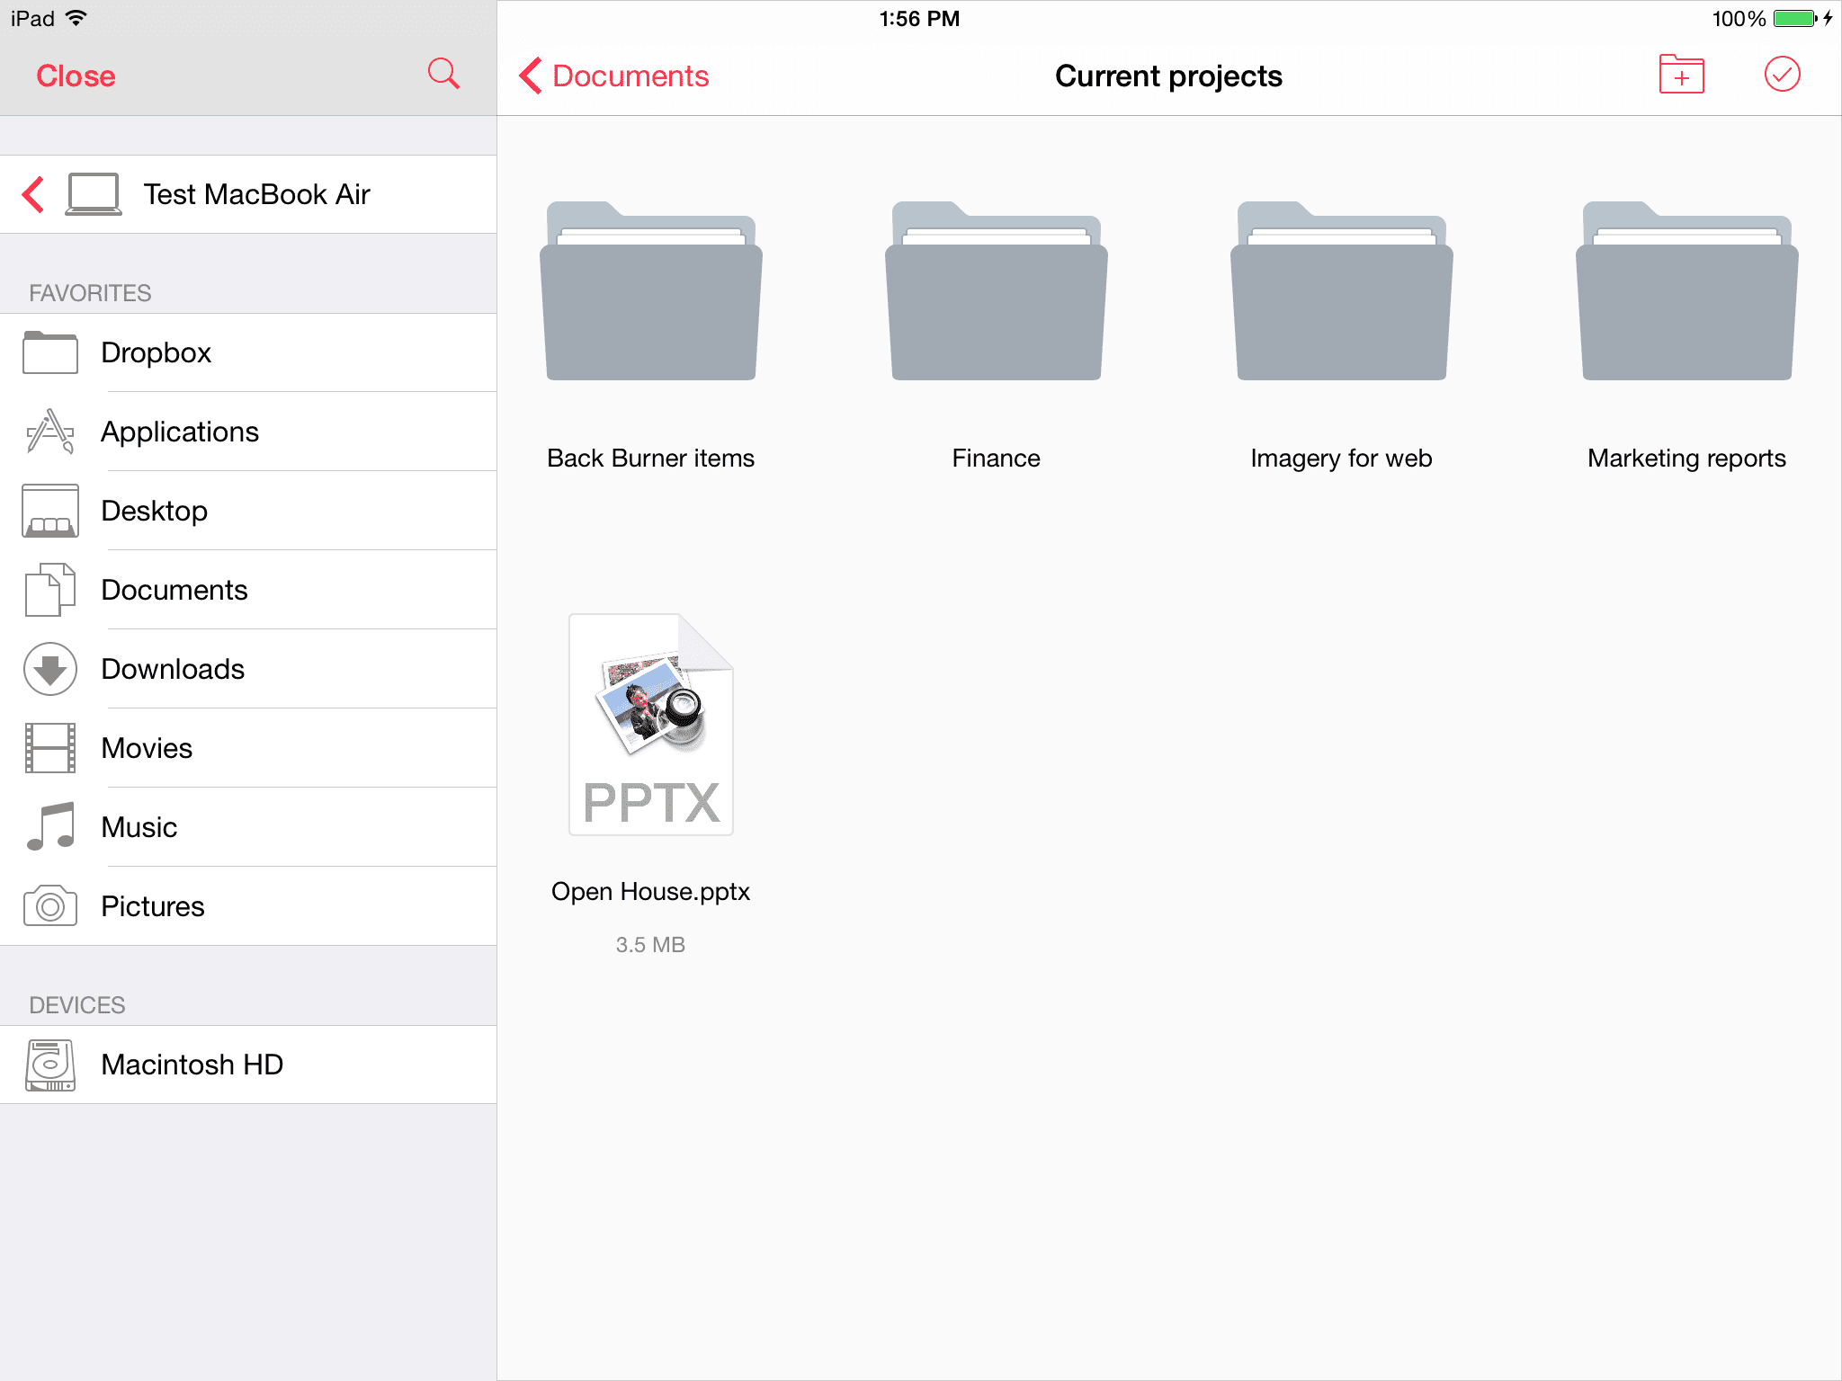Viewport: 1842px width, 1381px height.
Task: Open the Open House.pptx file thumbnail
Action: coord(651,725)
